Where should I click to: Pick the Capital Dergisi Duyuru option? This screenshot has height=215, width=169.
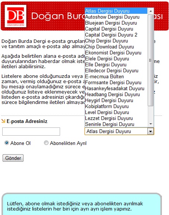click(x=116, y=29)
